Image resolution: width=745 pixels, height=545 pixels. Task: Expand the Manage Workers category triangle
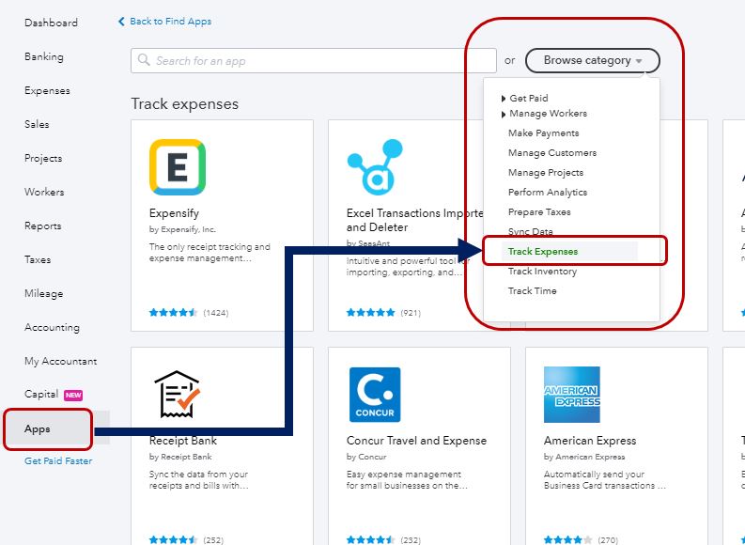pos(504,114)
